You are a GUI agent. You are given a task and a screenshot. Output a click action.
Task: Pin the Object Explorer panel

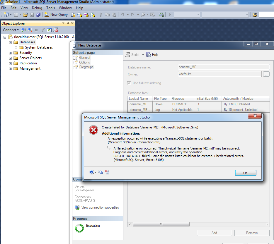click(x=68, y=23)
